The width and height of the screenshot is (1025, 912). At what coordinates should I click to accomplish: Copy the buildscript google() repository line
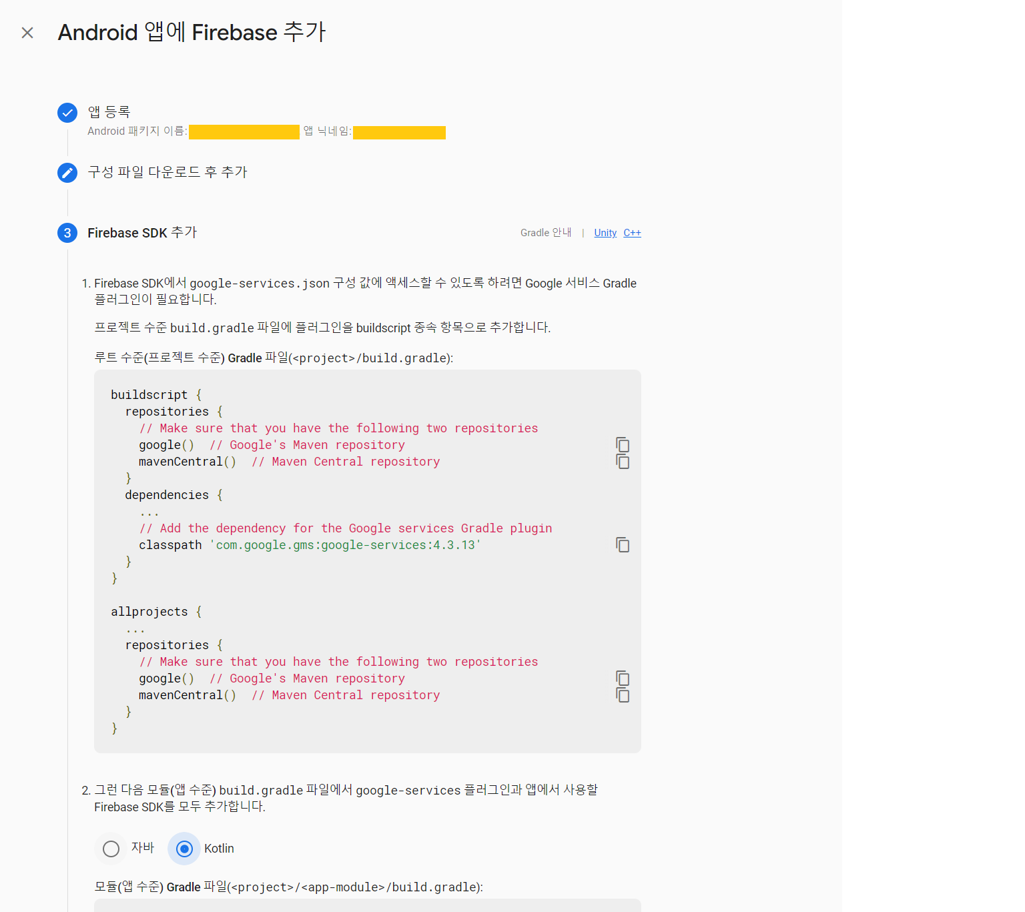pos(623,445)
